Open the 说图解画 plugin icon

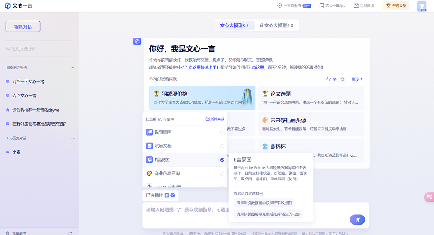tap(149, 132)
